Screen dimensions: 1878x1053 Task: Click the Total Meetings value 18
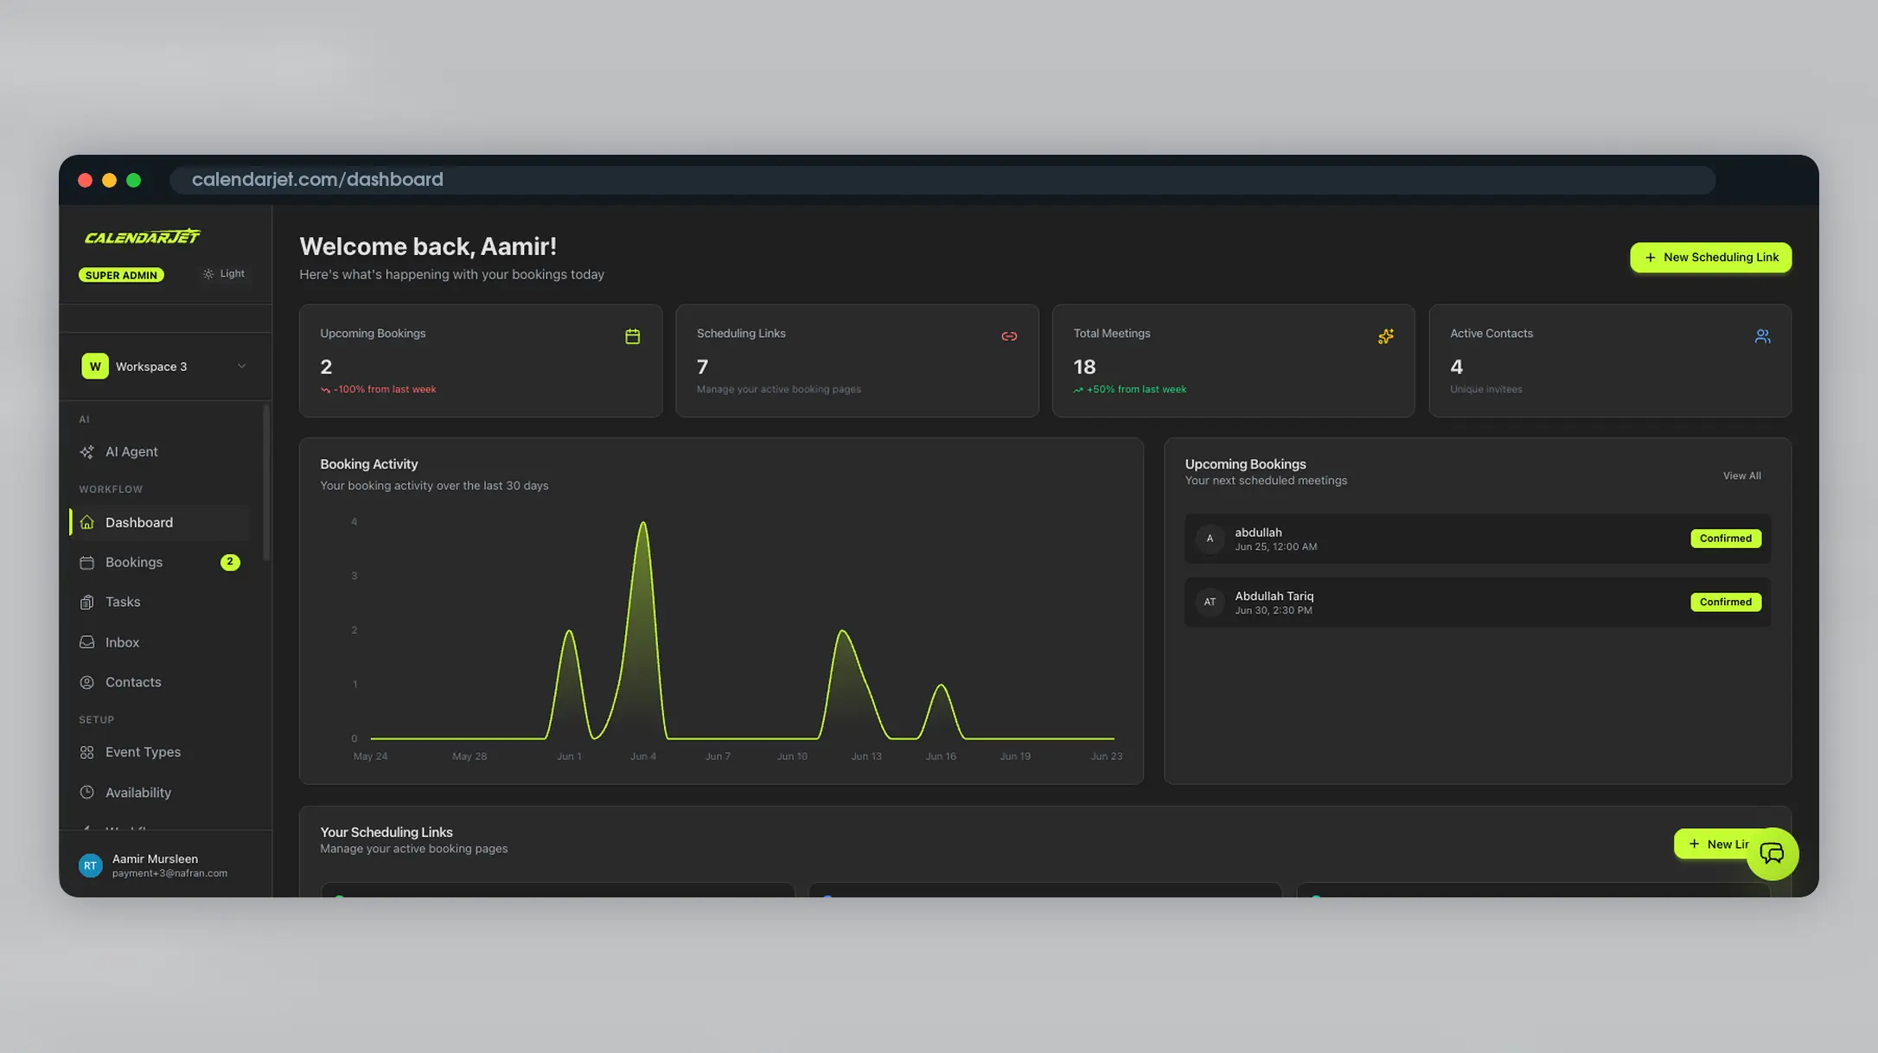tap(1084, 367)
